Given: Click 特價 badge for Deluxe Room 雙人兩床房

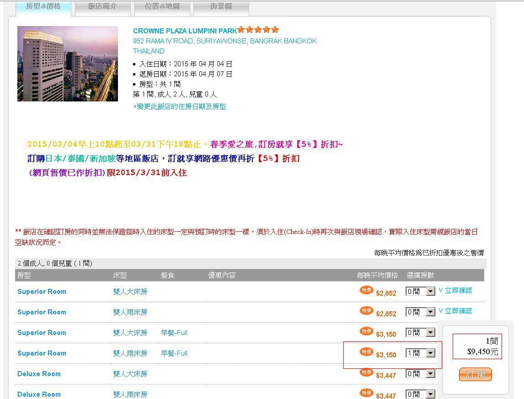Looking at the screenshot, I should (x=366, y=393).
